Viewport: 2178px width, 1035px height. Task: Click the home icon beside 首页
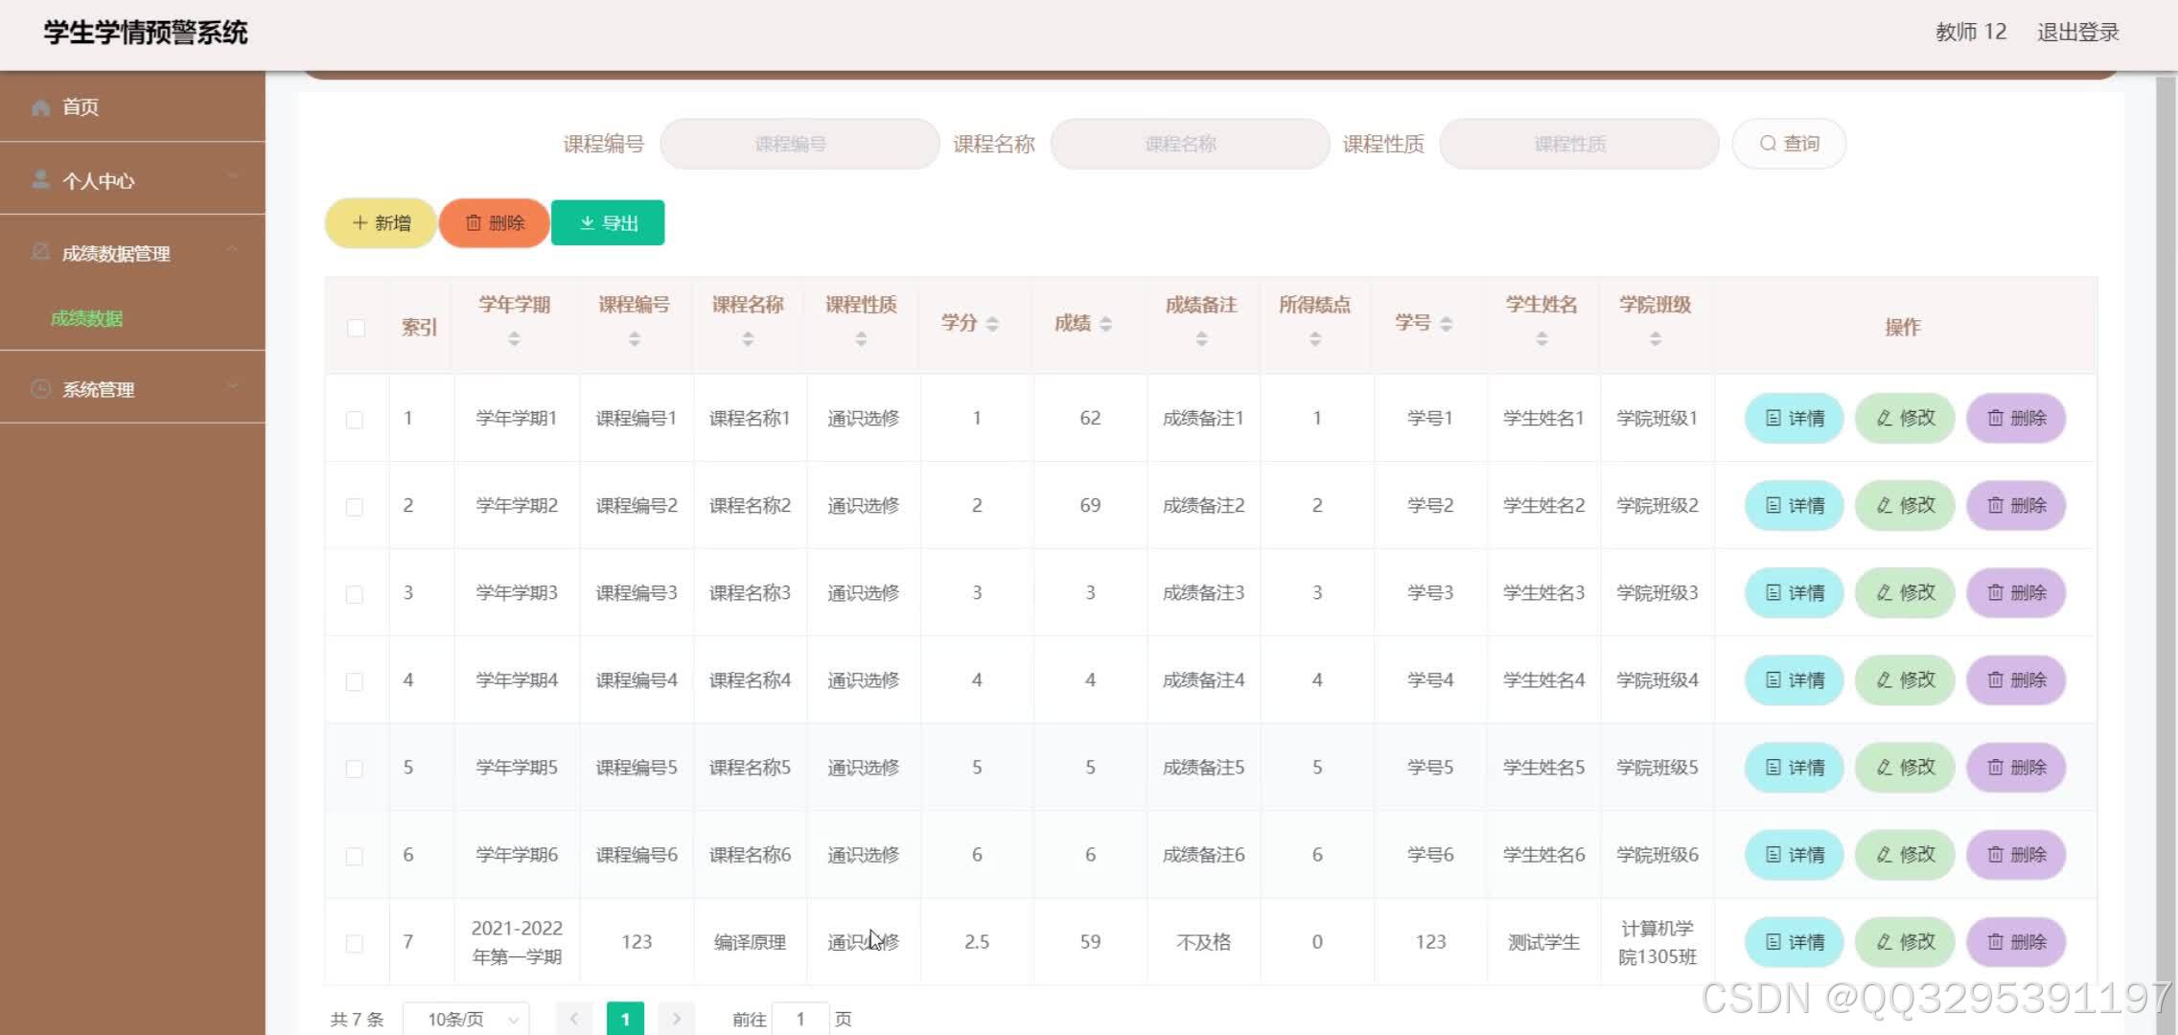[40, 107]
